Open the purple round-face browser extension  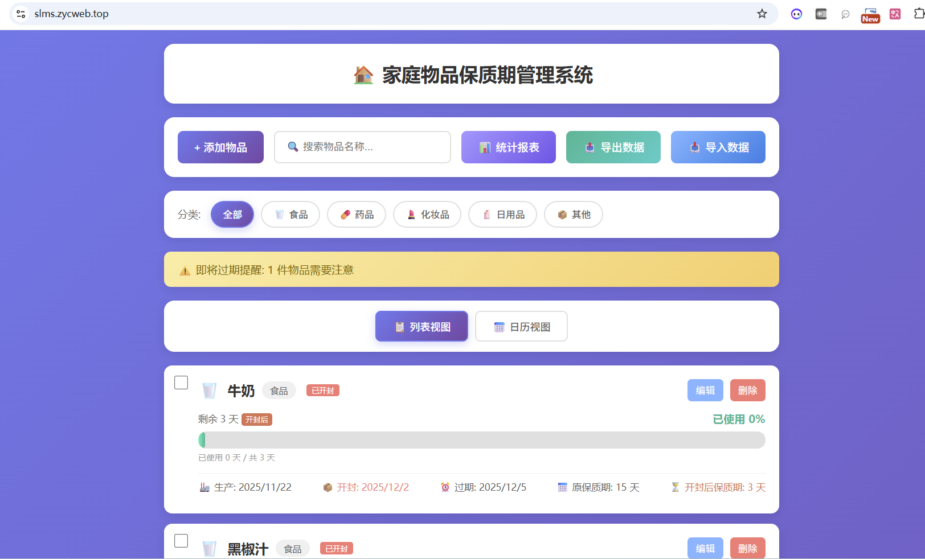point(796,14)
